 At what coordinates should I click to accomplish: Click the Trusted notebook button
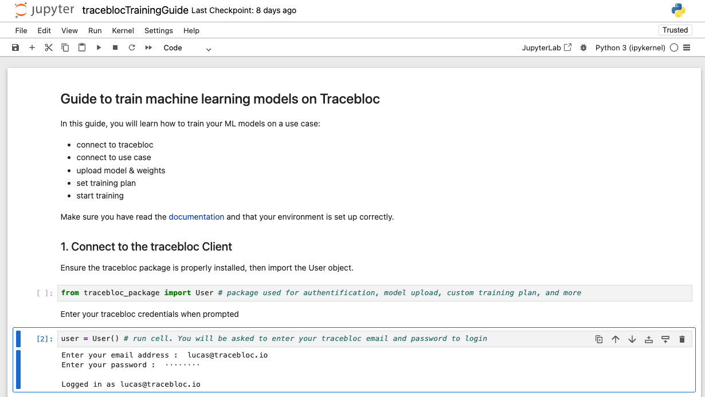675,30
